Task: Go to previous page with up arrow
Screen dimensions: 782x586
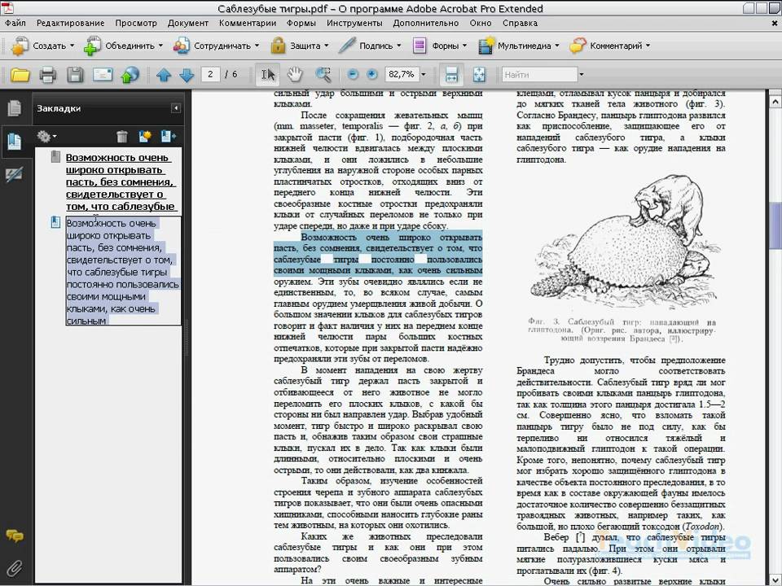Action: (x=164, y=75)
